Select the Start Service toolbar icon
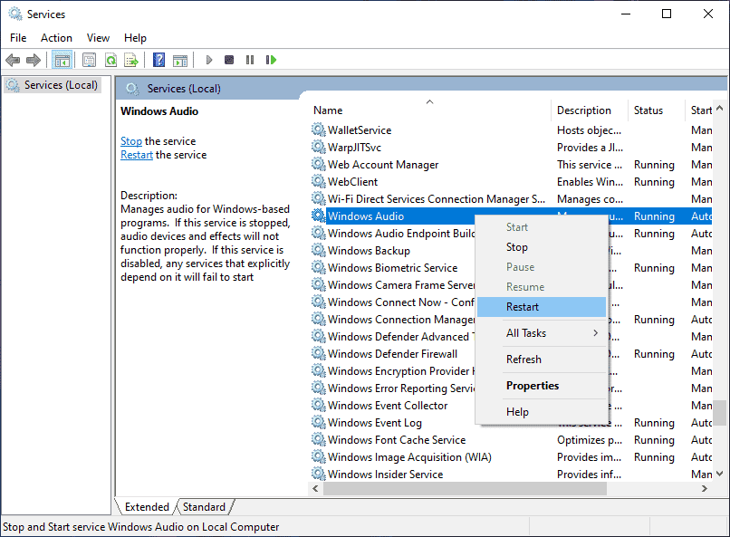 209,60
